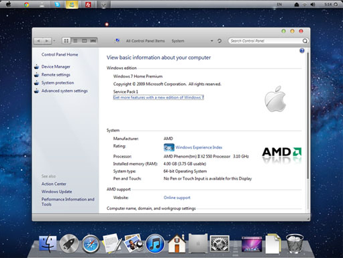Open Windows Update under See also
The image size is (343, 258).
point(56,192)
